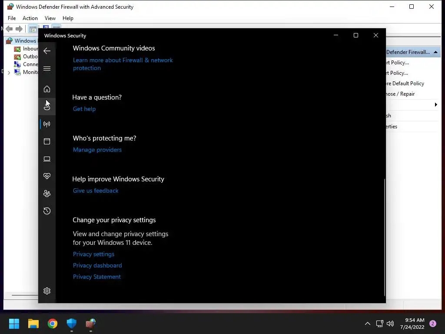Expand the actions pane submenu arrow
445x334 pixels.
click(x=436, y=104)
